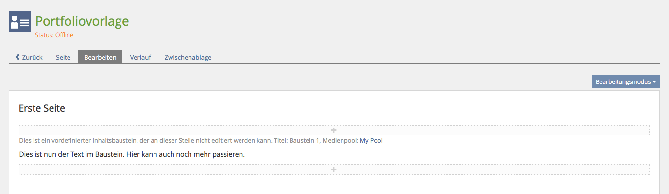Click the back chevron arrow icon
The height and width of the screenshot is (194, 669).
[x=17, y=57]
